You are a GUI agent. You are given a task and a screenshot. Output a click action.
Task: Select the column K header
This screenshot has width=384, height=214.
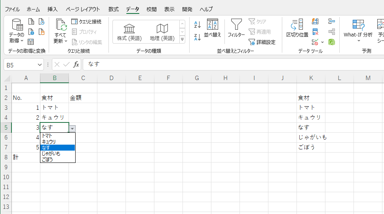click(x=311, y=78)
